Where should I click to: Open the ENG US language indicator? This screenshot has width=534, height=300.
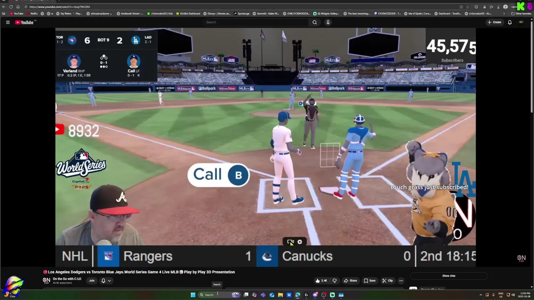(x=501, y=295)
